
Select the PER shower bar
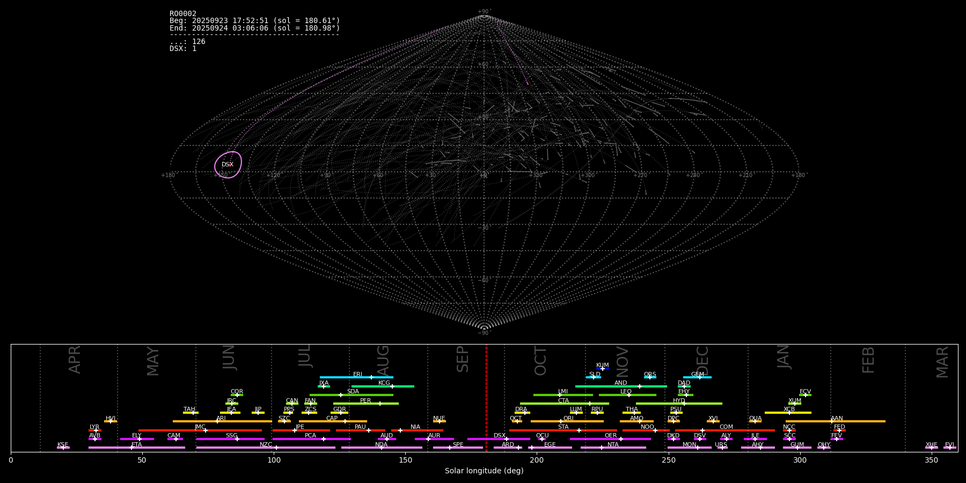coord(366,404)
